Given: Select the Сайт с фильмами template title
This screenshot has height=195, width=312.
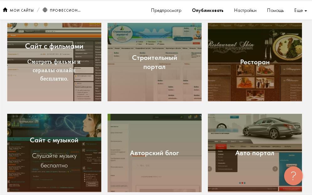Looking at the screenshot, I should point(54,46).
